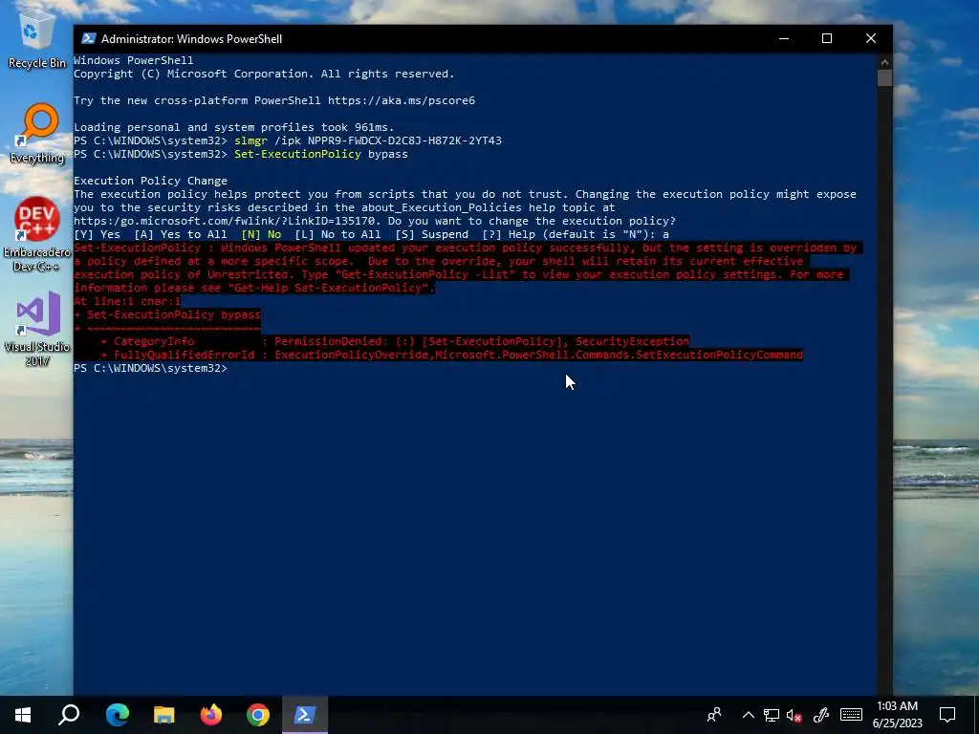
Task: Click the "[A] Yes to All" option text
Action: (x=181, y=235)
